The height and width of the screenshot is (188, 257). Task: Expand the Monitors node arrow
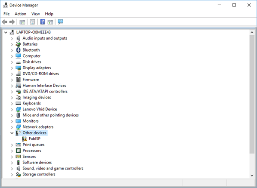[x=12, y=121]
